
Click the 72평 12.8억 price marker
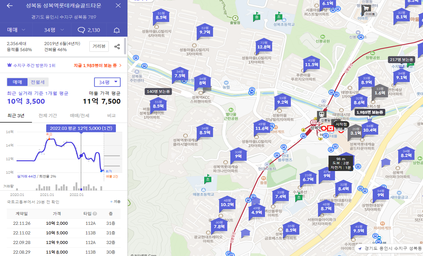point(264,46)
